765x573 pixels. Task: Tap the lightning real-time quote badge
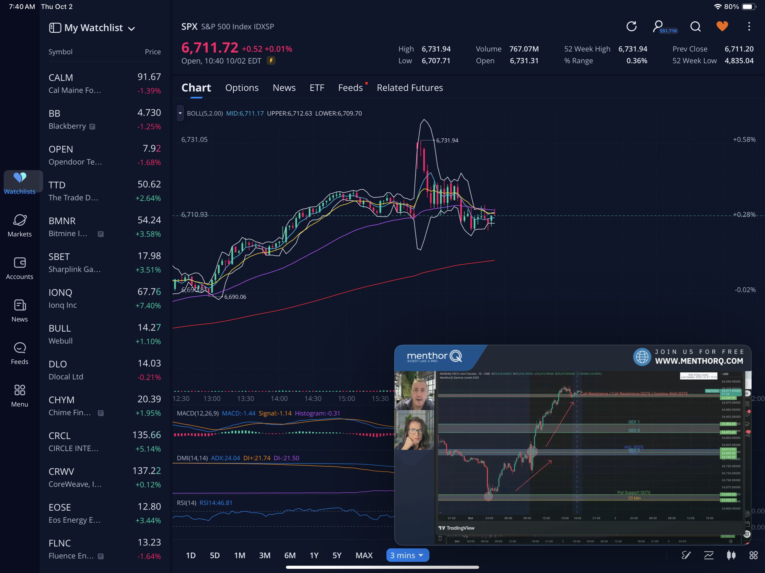coord(271,61)
